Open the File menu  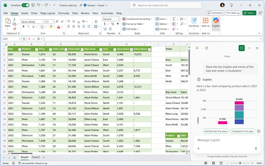[6, 13]
